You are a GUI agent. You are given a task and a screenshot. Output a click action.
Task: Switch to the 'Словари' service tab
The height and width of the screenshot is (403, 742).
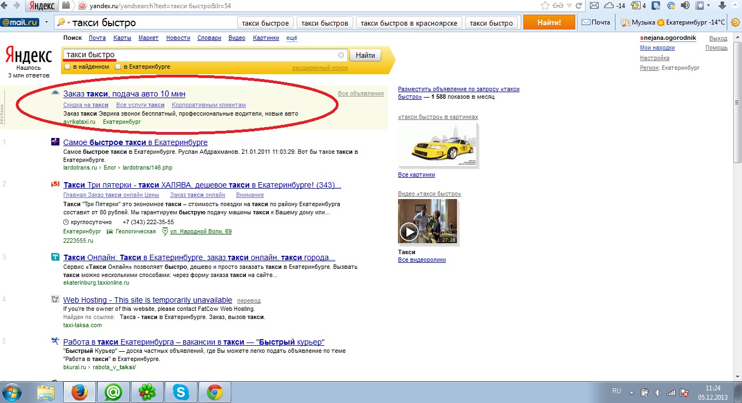(x=209, y=38)
